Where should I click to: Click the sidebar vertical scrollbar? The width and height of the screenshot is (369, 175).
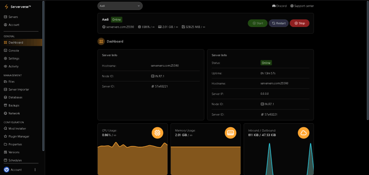[x=44, y=75]
